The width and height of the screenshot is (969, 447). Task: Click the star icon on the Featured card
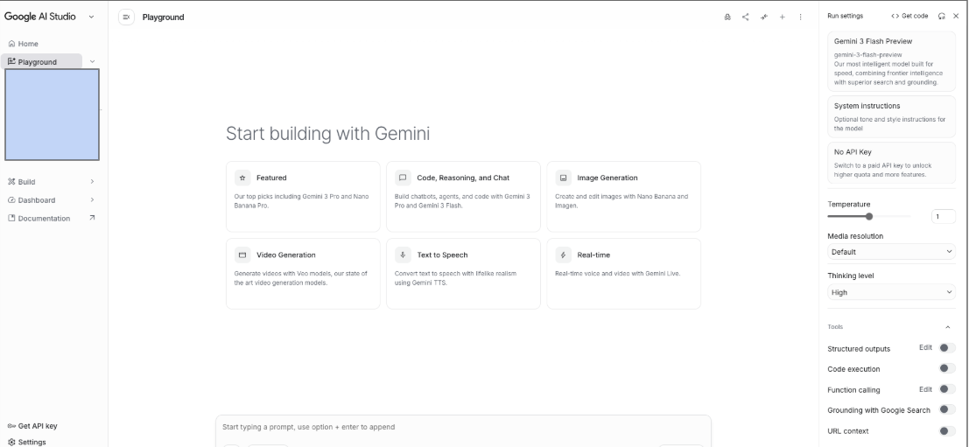pos(242,178)
